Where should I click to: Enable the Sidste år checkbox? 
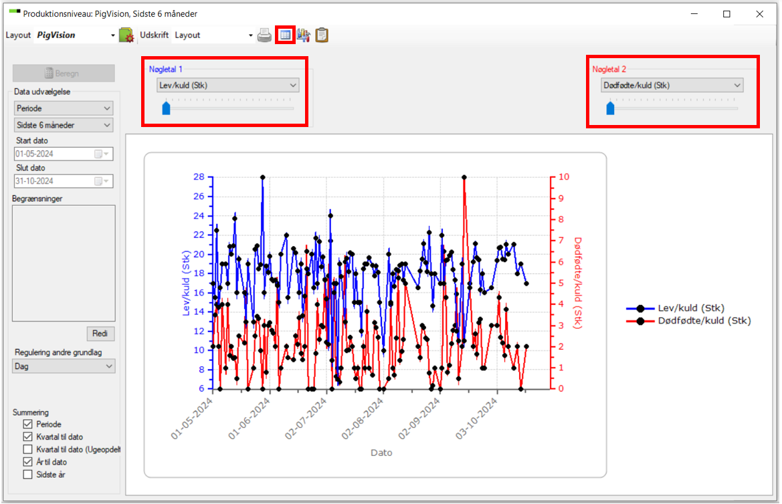tap(28, 475)
